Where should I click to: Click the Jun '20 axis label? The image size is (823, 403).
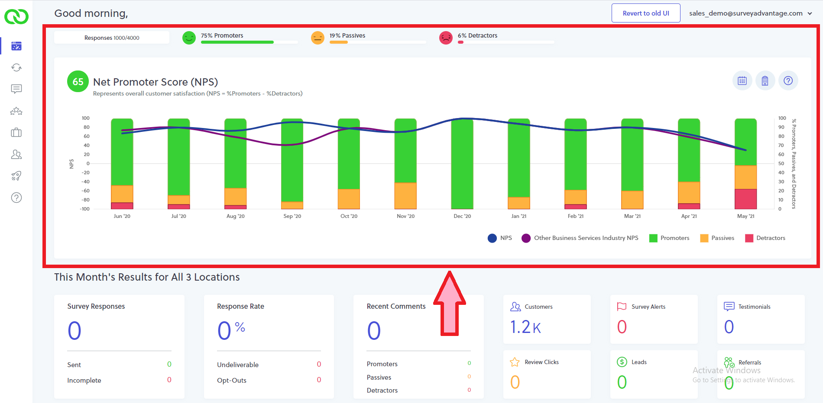pyautogui.click(x=122, y=216)
